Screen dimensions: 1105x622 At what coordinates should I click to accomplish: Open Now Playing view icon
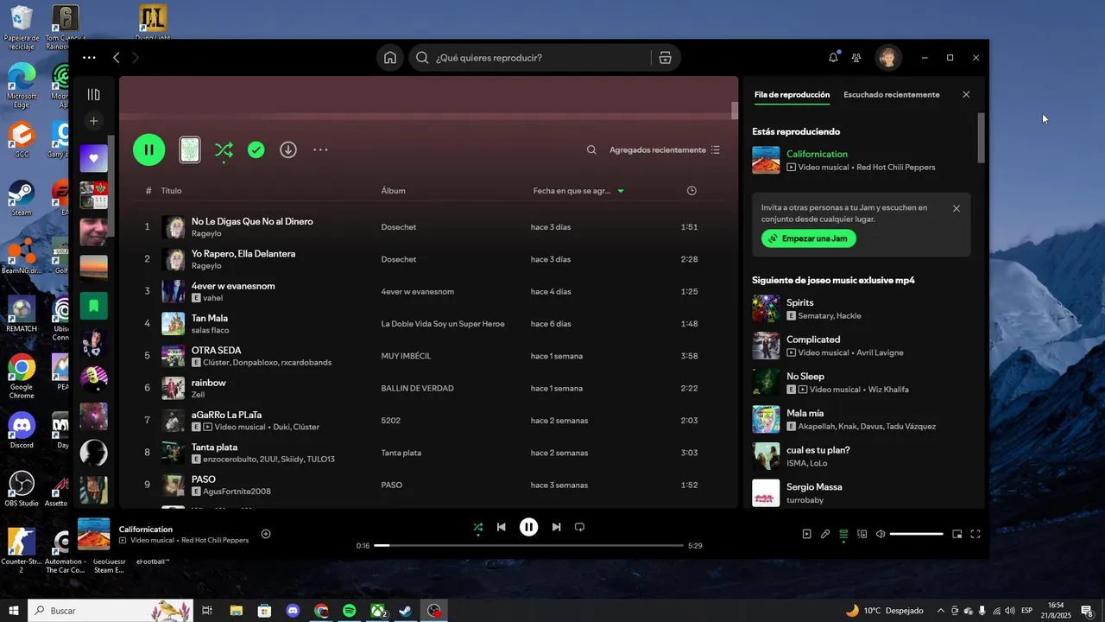pos(807,534)
